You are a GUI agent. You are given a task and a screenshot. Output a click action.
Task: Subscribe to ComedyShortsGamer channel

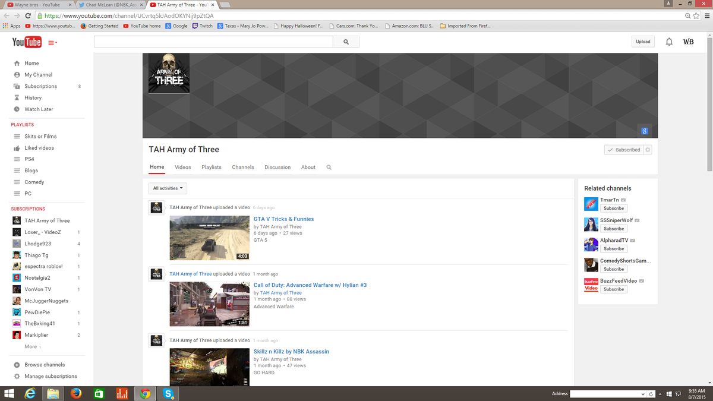pos(614,269)
